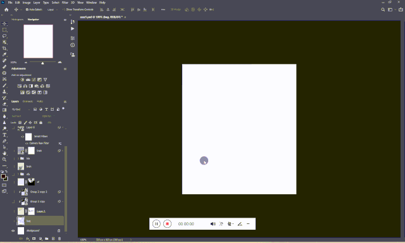Select the Crop tool

[x=4, y=48]
